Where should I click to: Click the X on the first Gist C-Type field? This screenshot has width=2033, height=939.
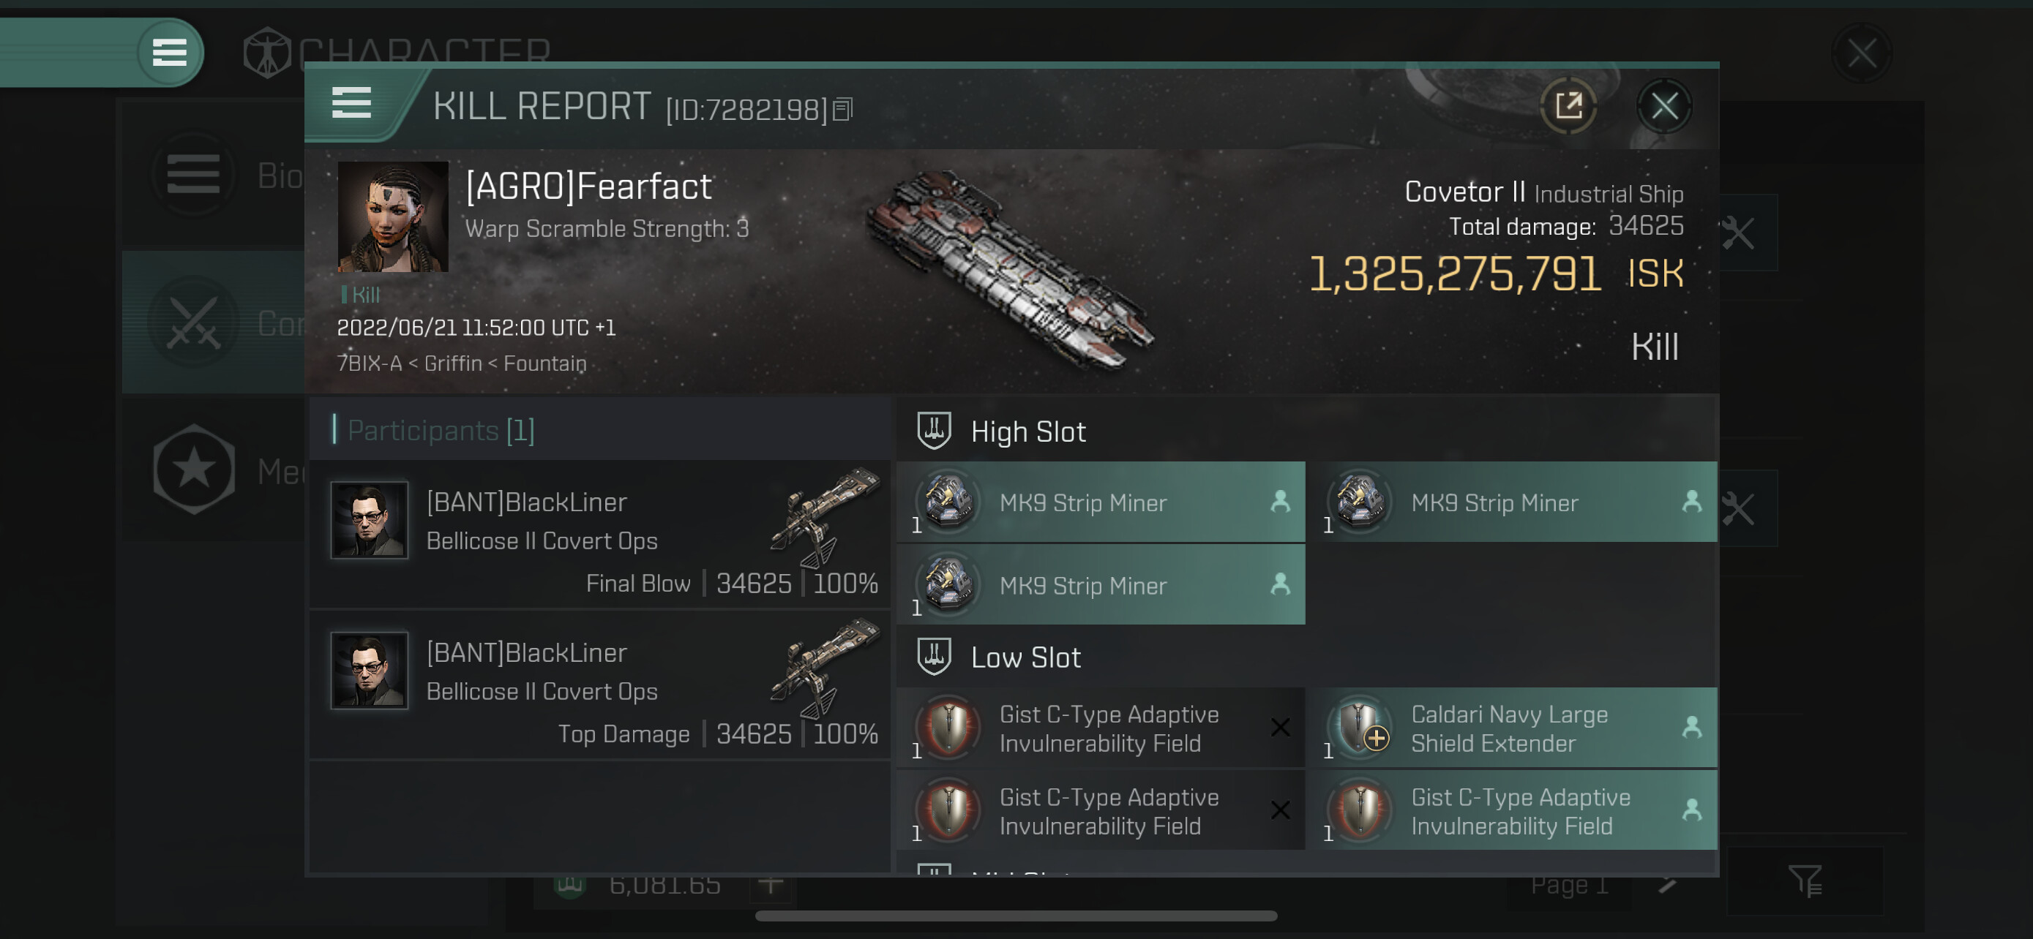(x=1280, y=728)
